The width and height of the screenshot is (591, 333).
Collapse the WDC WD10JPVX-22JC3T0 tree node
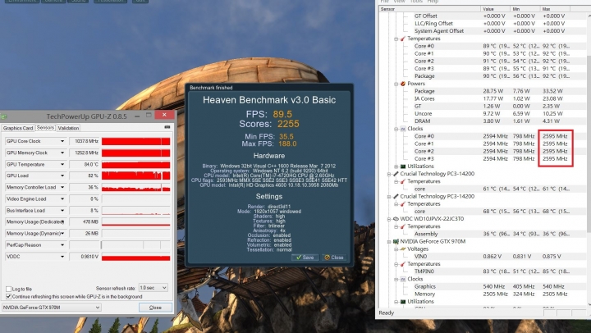(389, 219)
